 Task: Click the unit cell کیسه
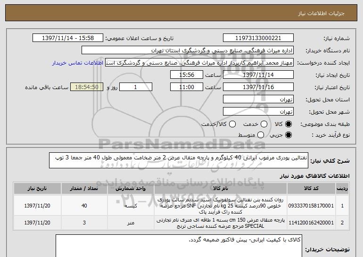(131, 206)
